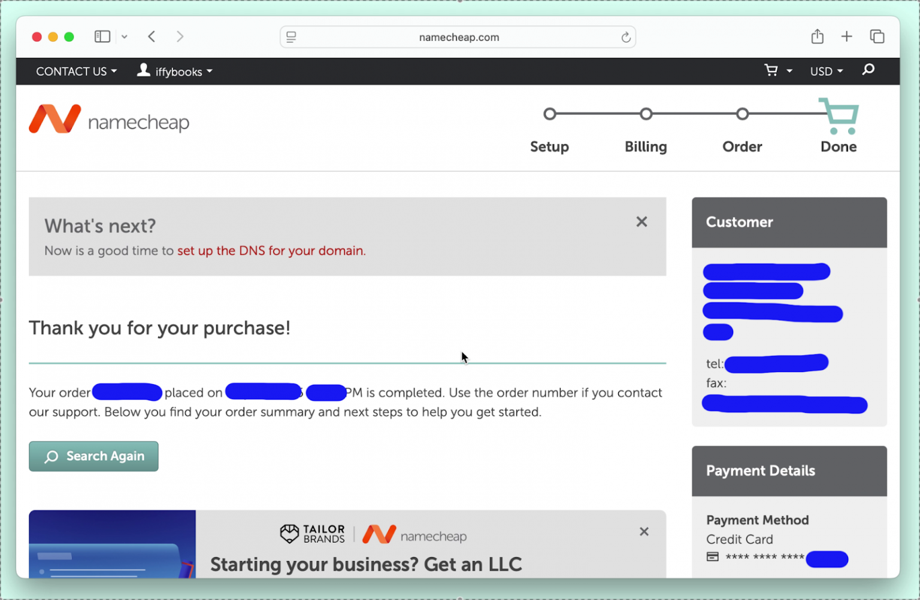
Task: Open the search magnifier in the top bar
Action: coord(868,71)
